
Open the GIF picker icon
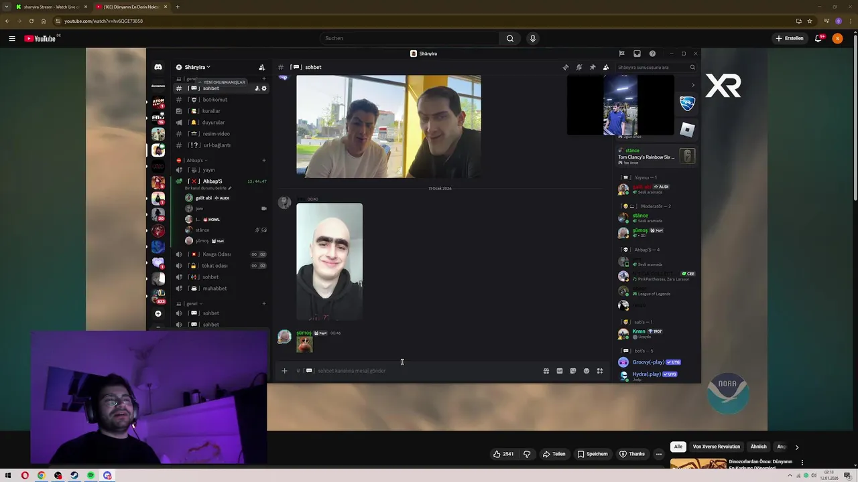coord(560,371)
